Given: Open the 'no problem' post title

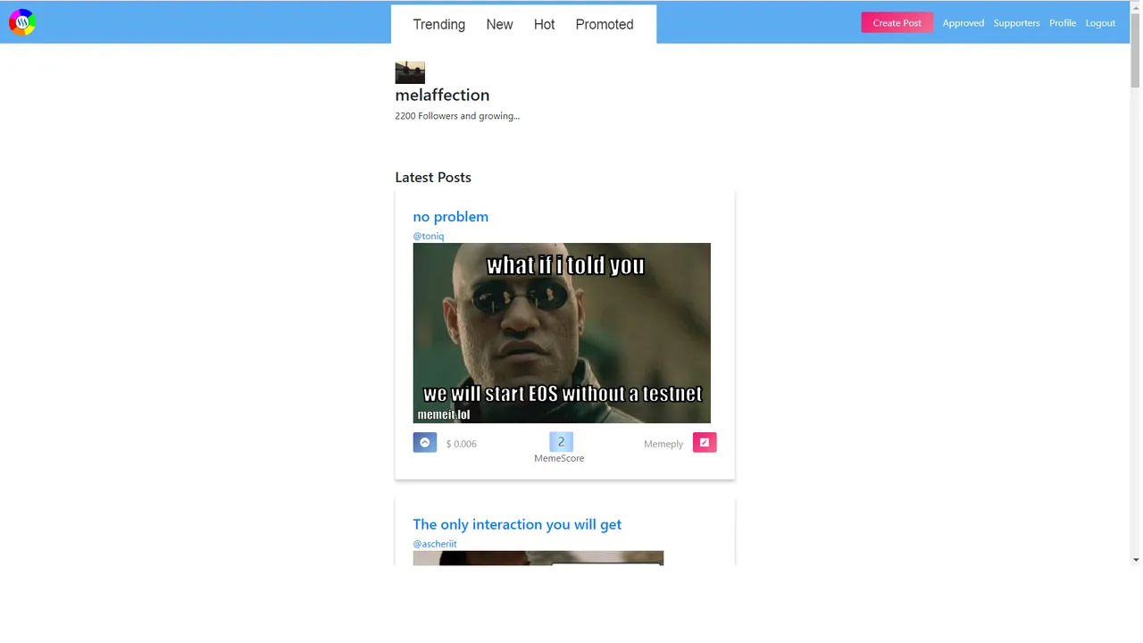Looking at the screenshot, I should click(x=451, y=217).
